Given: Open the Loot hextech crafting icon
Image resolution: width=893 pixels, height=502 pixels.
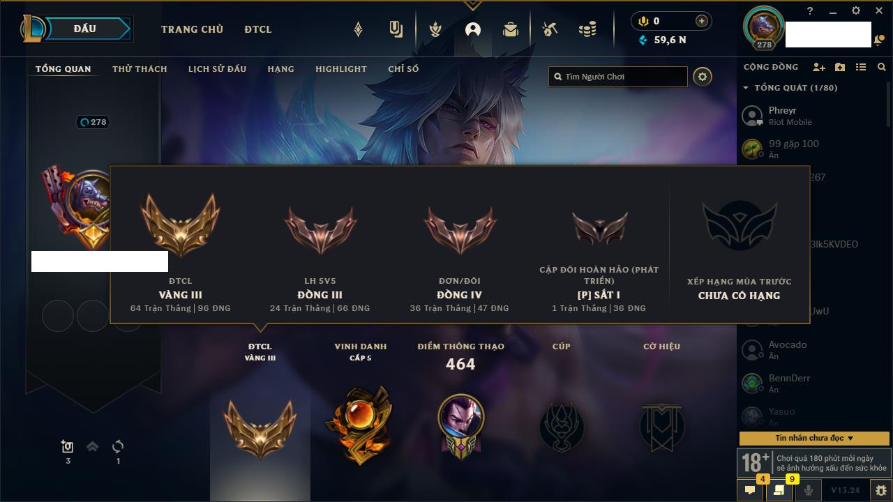Looking at the screenshot, I should tap(550, 29).
